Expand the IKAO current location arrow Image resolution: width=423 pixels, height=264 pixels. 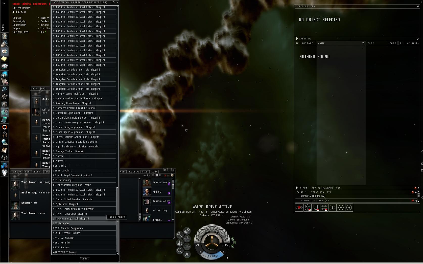(14, 12)
